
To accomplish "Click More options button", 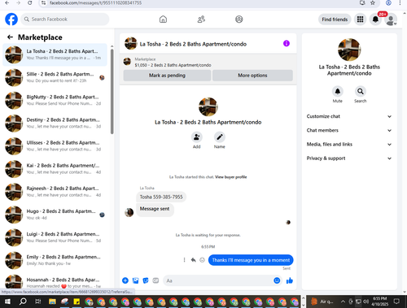I will click(x=252, y=76).
